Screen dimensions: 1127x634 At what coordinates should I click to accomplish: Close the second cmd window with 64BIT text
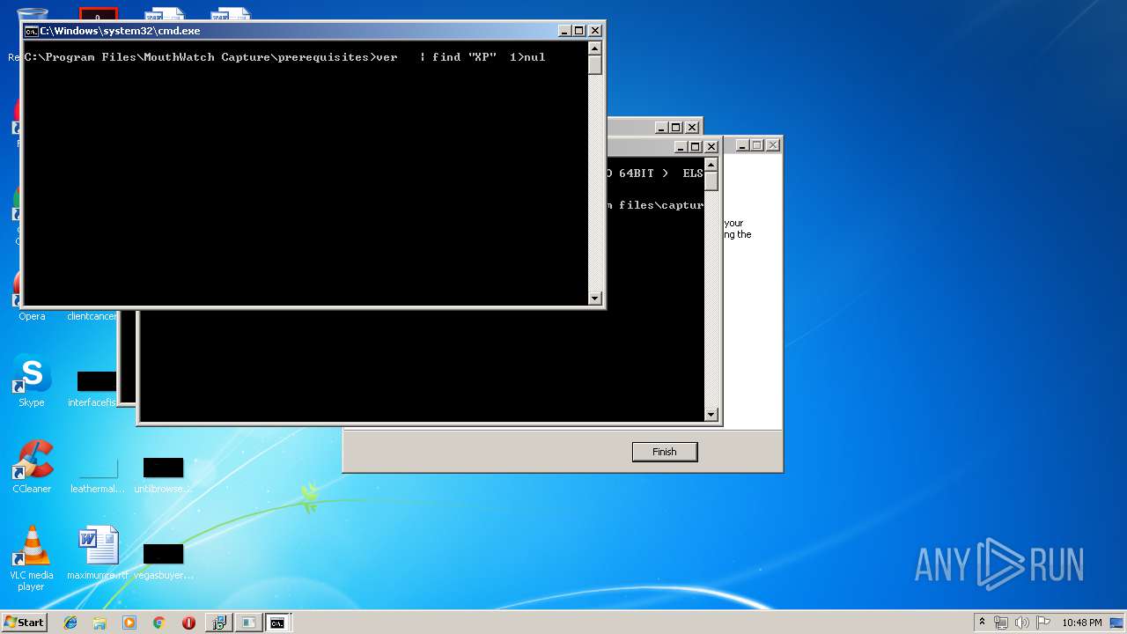(x=711, y=147)
